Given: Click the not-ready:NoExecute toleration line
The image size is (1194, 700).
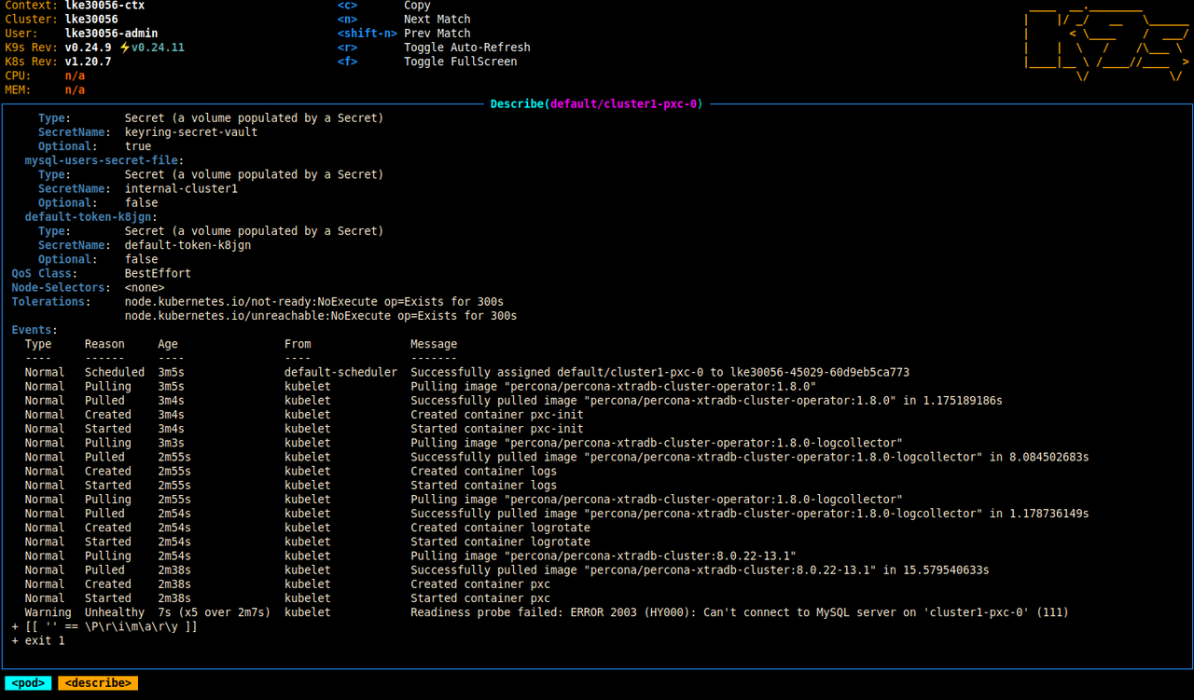Looking at the screenshot, I should [314, 302].
